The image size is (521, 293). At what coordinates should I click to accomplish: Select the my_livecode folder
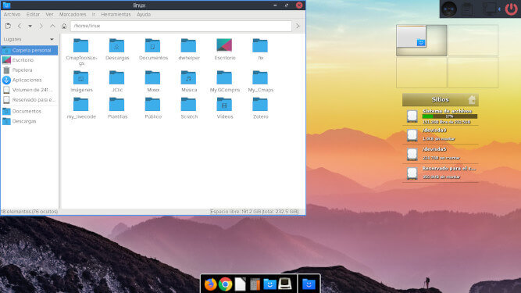click(80, 105)
